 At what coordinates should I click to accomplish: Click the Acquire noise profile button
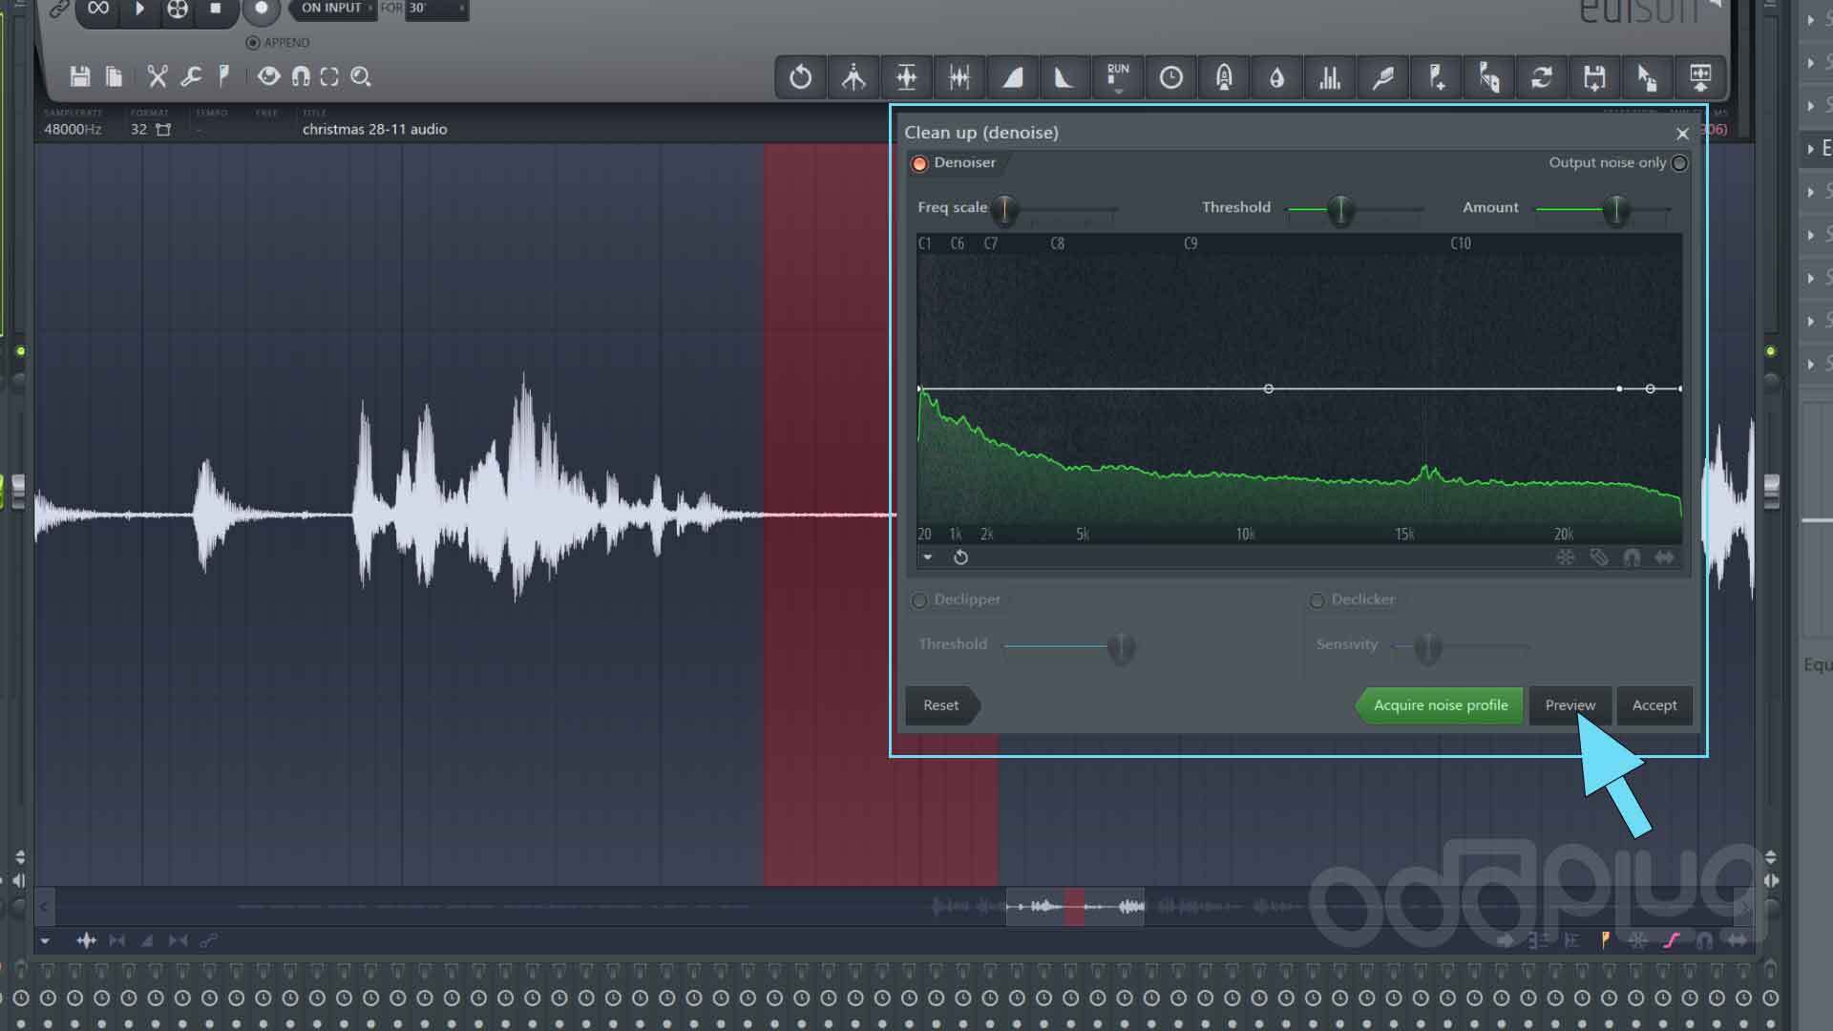[x=1441, y=705]
